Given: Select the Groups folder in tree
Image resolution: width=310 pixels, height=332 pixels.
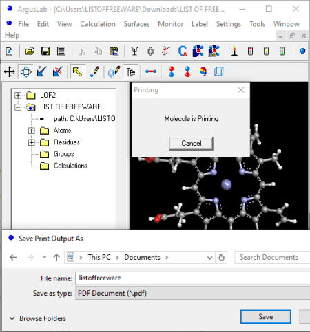Looking at the screenshot, I should pos(63,154).
